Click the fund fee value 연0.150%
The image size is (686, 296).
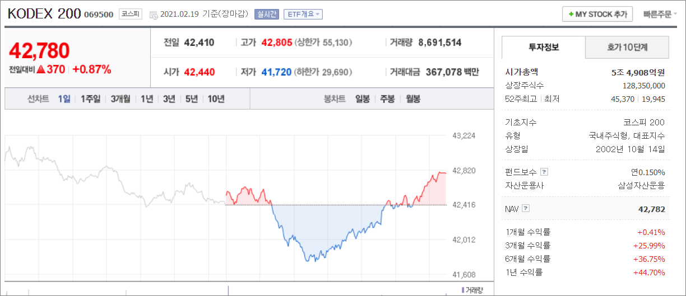point(648,172)
